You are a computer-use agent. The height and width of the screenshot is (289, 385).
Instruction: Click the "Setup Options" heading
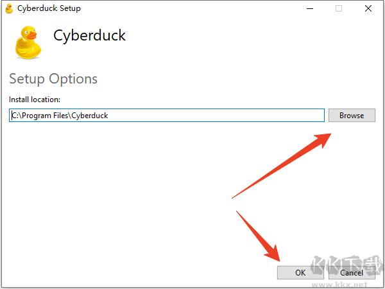coord(53,79)
